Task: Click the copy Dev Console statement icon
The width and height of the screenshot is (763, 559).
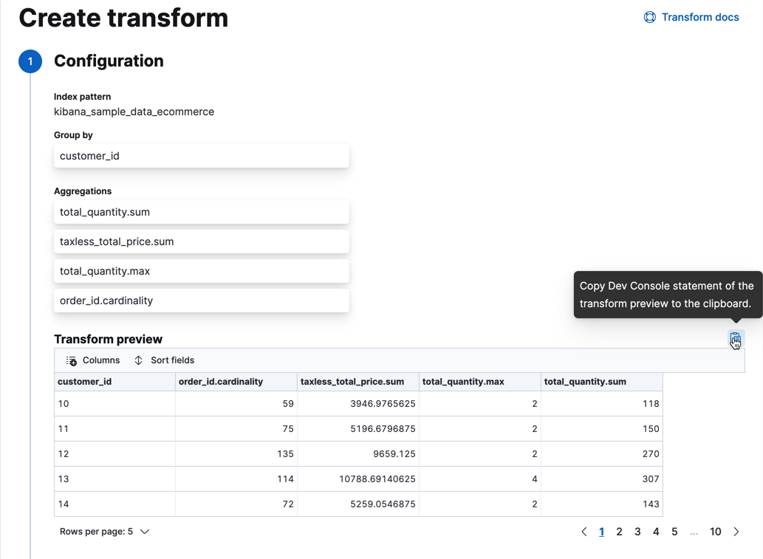Action: [x=735, y=339]
